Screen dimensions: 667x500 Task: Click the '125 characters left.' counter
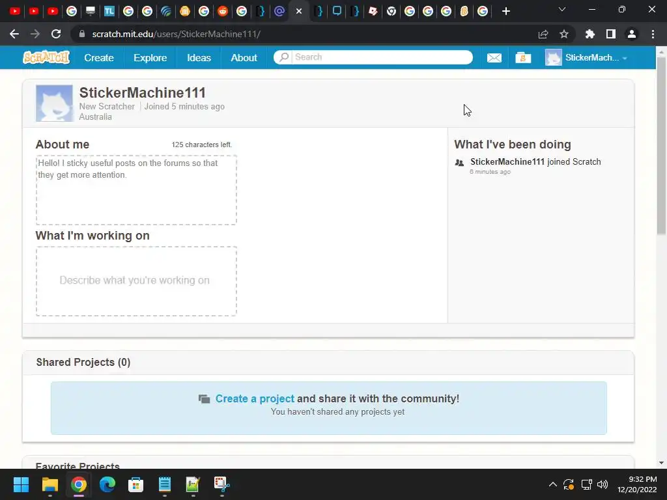202,145
